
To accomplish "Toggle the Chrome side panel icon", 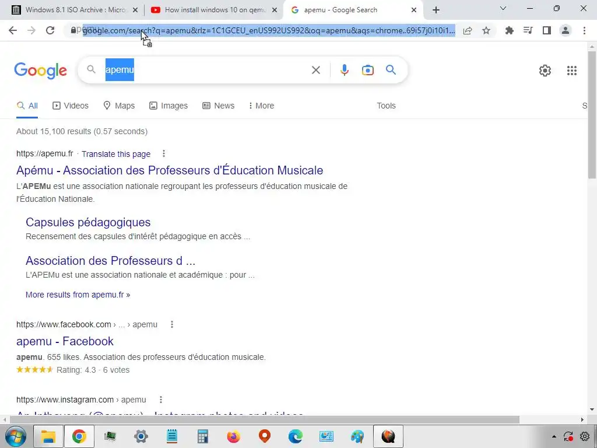I will (x=547, y=30).
